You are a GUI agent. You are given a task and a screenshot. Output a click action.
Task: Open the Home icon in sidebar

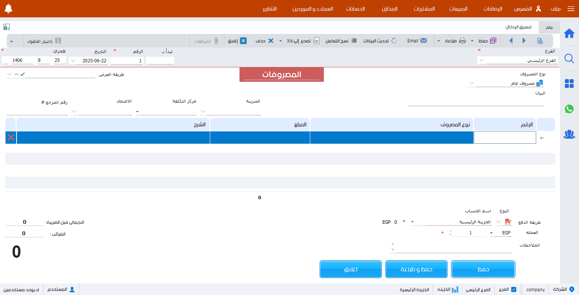click(x=569, y=33)
